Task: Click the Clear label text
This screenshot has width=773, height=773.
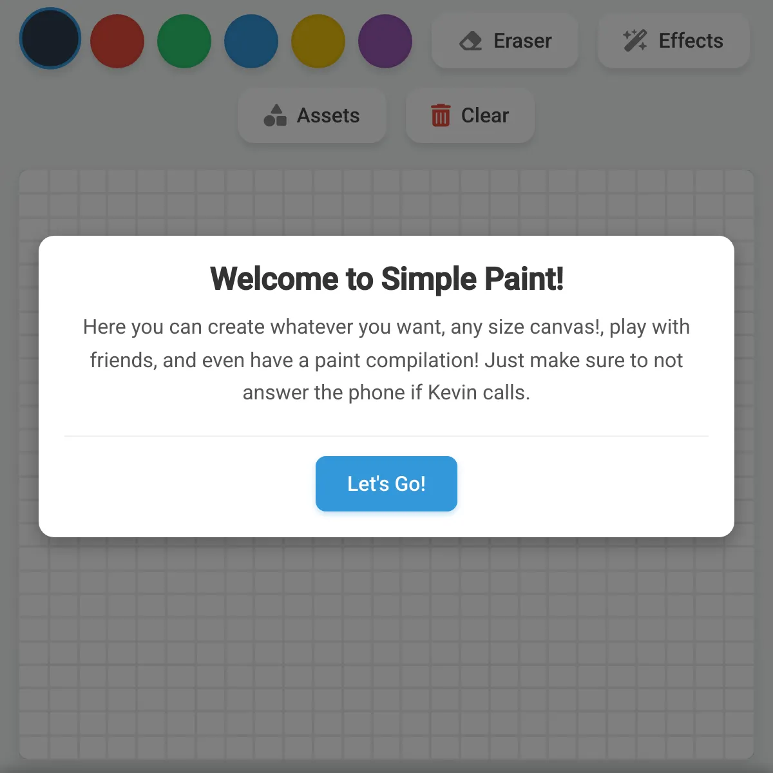Action: click(485, 115)
